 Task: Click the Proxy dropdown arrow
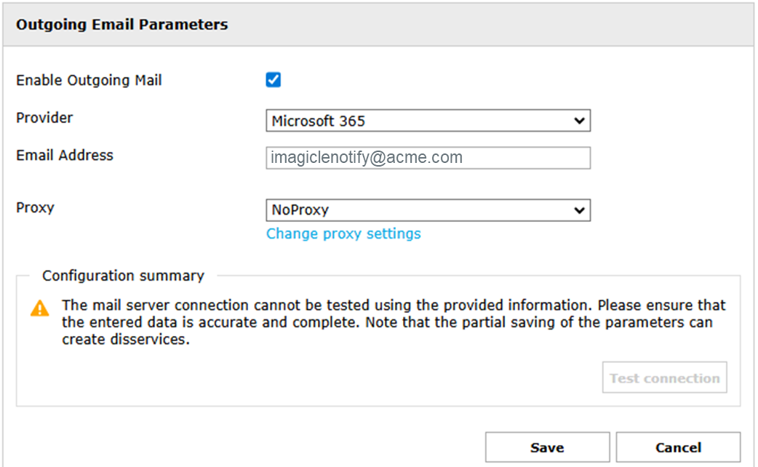tap(579, 210)
